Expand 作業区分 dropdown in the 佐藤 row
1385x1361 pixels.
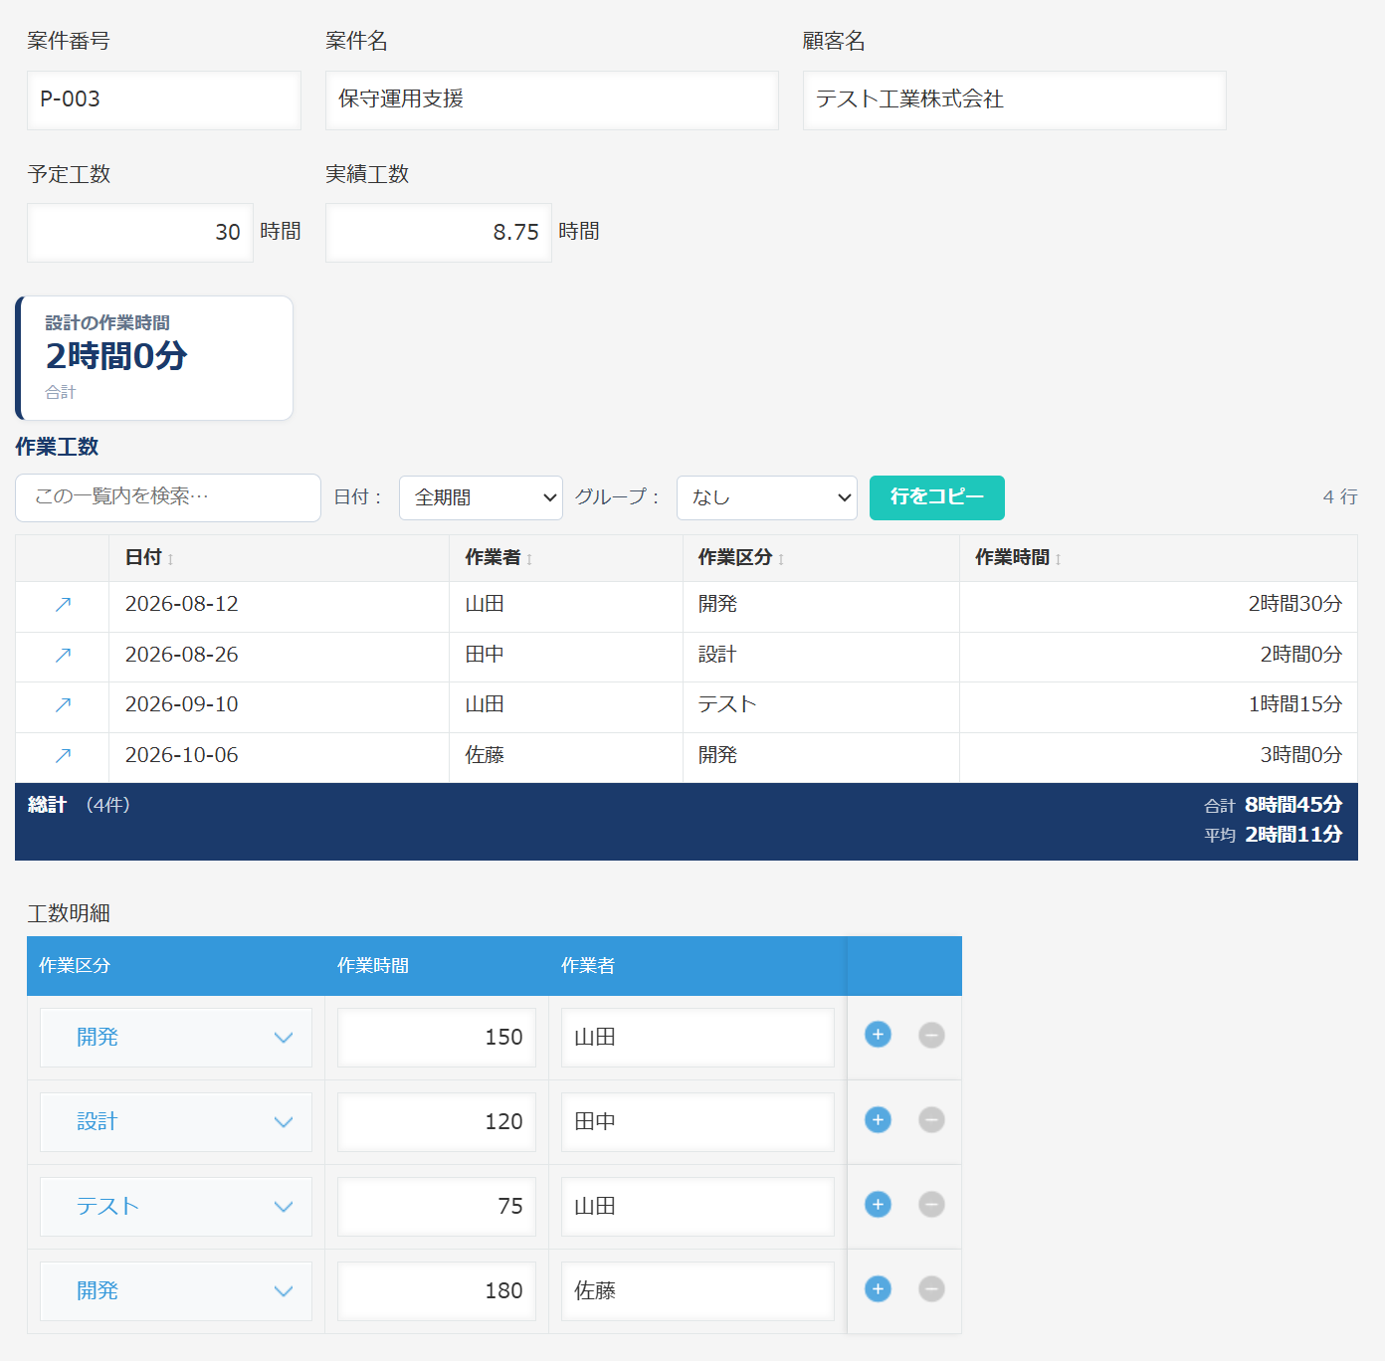click(x=176, y=1291)
